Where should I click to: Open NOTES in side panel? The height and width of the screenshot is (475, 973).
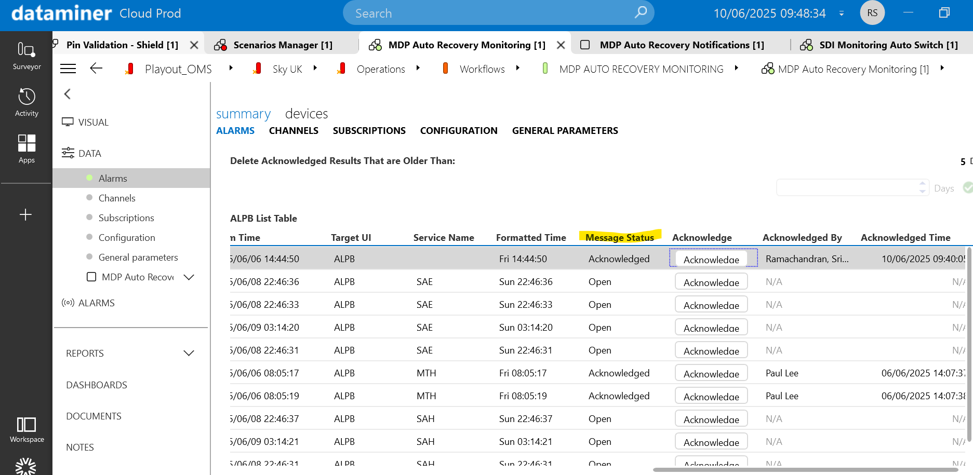[80, 447]
